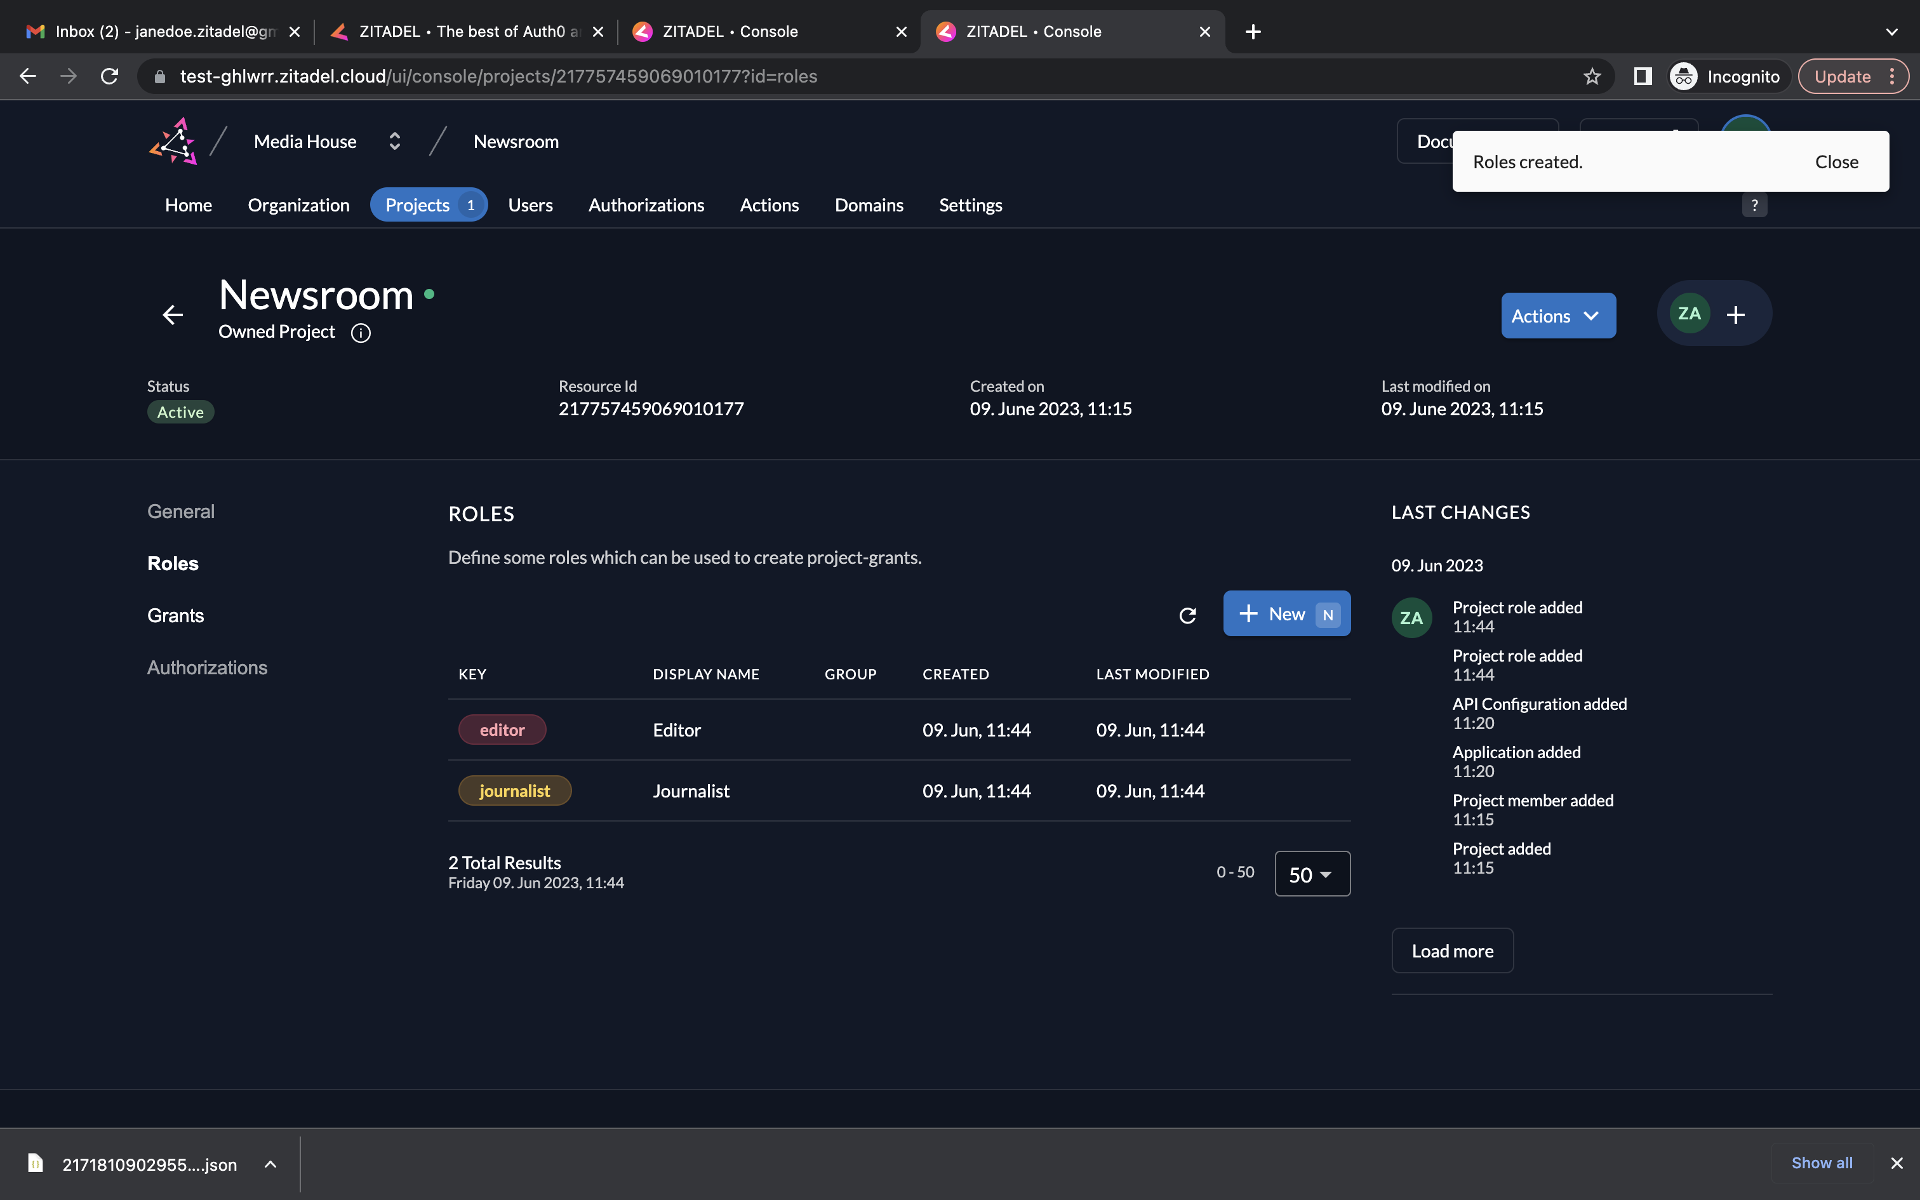Open the Grants section in sidebar
Viewport: 1920px width, 1200px height.
(x=175, y=615)
